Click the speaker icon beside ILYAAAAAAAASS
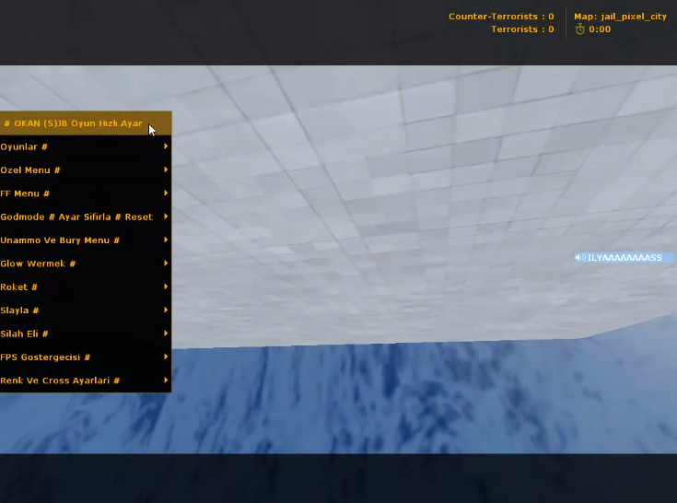The image size is (677, 503). coord(580,257)
